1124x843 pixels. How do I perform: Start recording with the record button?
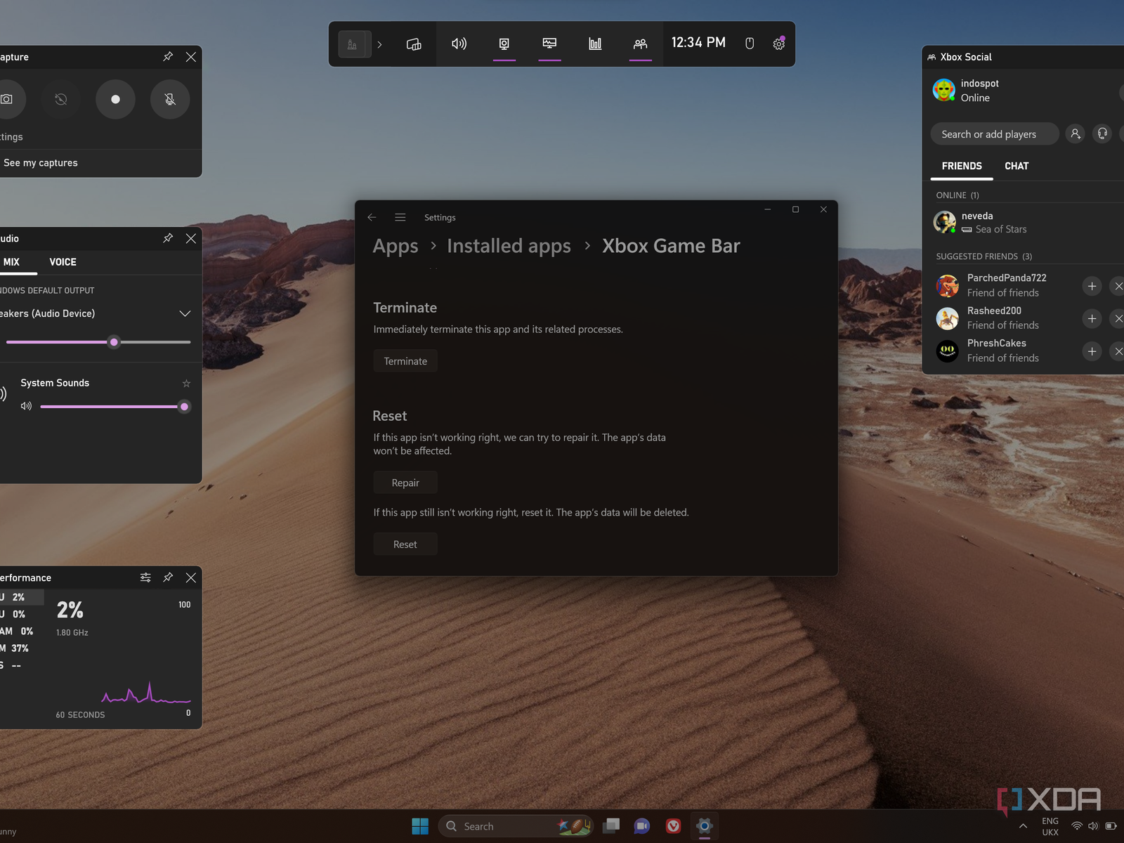point(115,100)
